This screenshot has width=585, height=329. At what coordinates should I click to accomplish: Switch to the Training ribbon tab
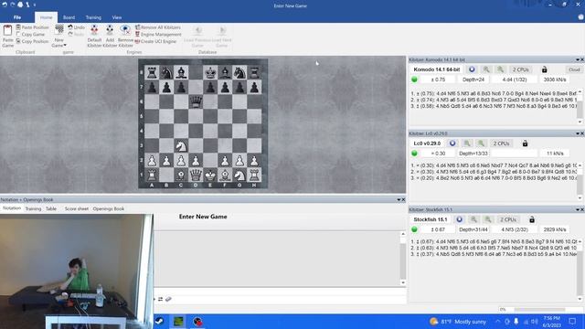(93, 17)
